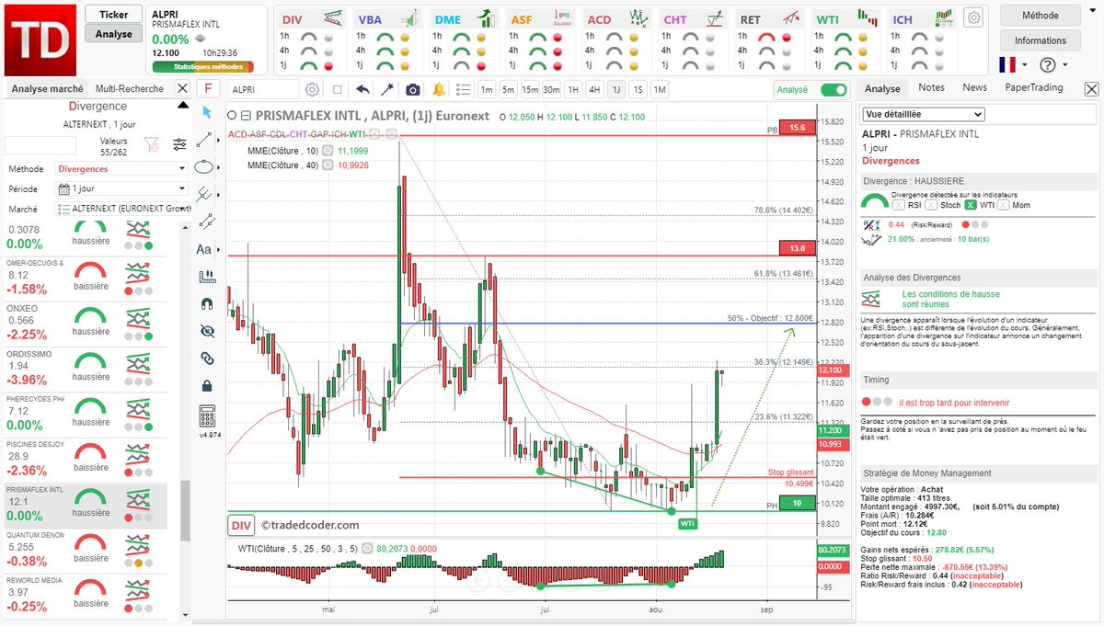Open the Multi-Recherche tab
Image resolution: width=1104 pixels, height=626 pixels.
(x=130, y=89)
